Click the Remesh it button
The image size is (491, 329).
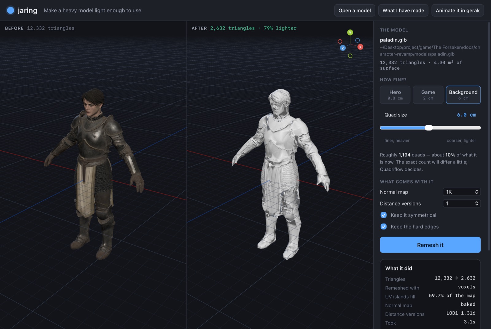[430, 245]
